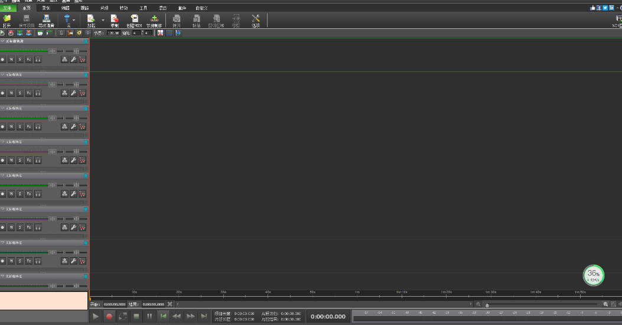Click Fx button on first track
The width and height of the screenshot is (622, 325).
click(x=29, y=60)
